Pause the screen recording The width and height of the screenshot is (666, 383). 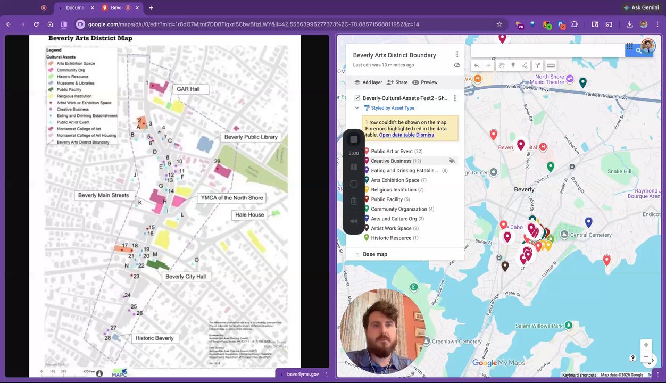coord(354,167)
